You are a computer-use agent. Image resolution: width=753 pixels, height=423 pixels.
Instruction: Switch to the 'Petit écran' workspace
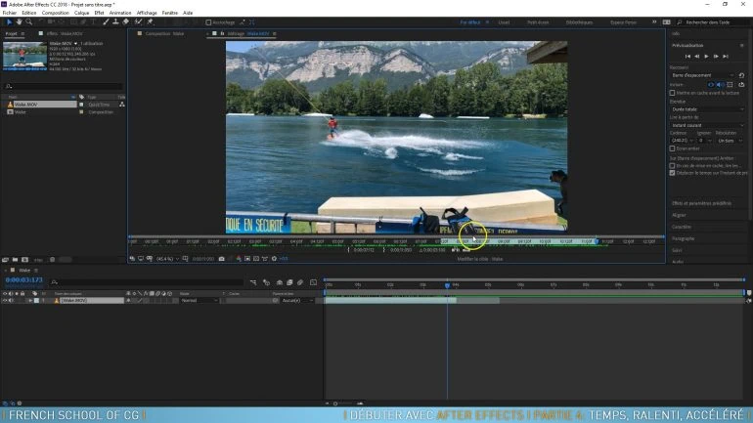pos(538,21)
